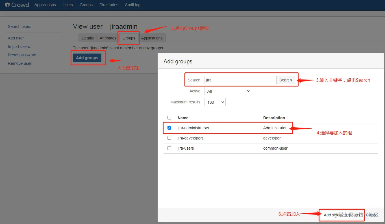Switch to the Details tab
The image size is (385, 224).
click(88, 38)
